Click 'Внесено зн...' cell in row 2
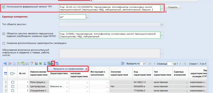 (59, 86)
